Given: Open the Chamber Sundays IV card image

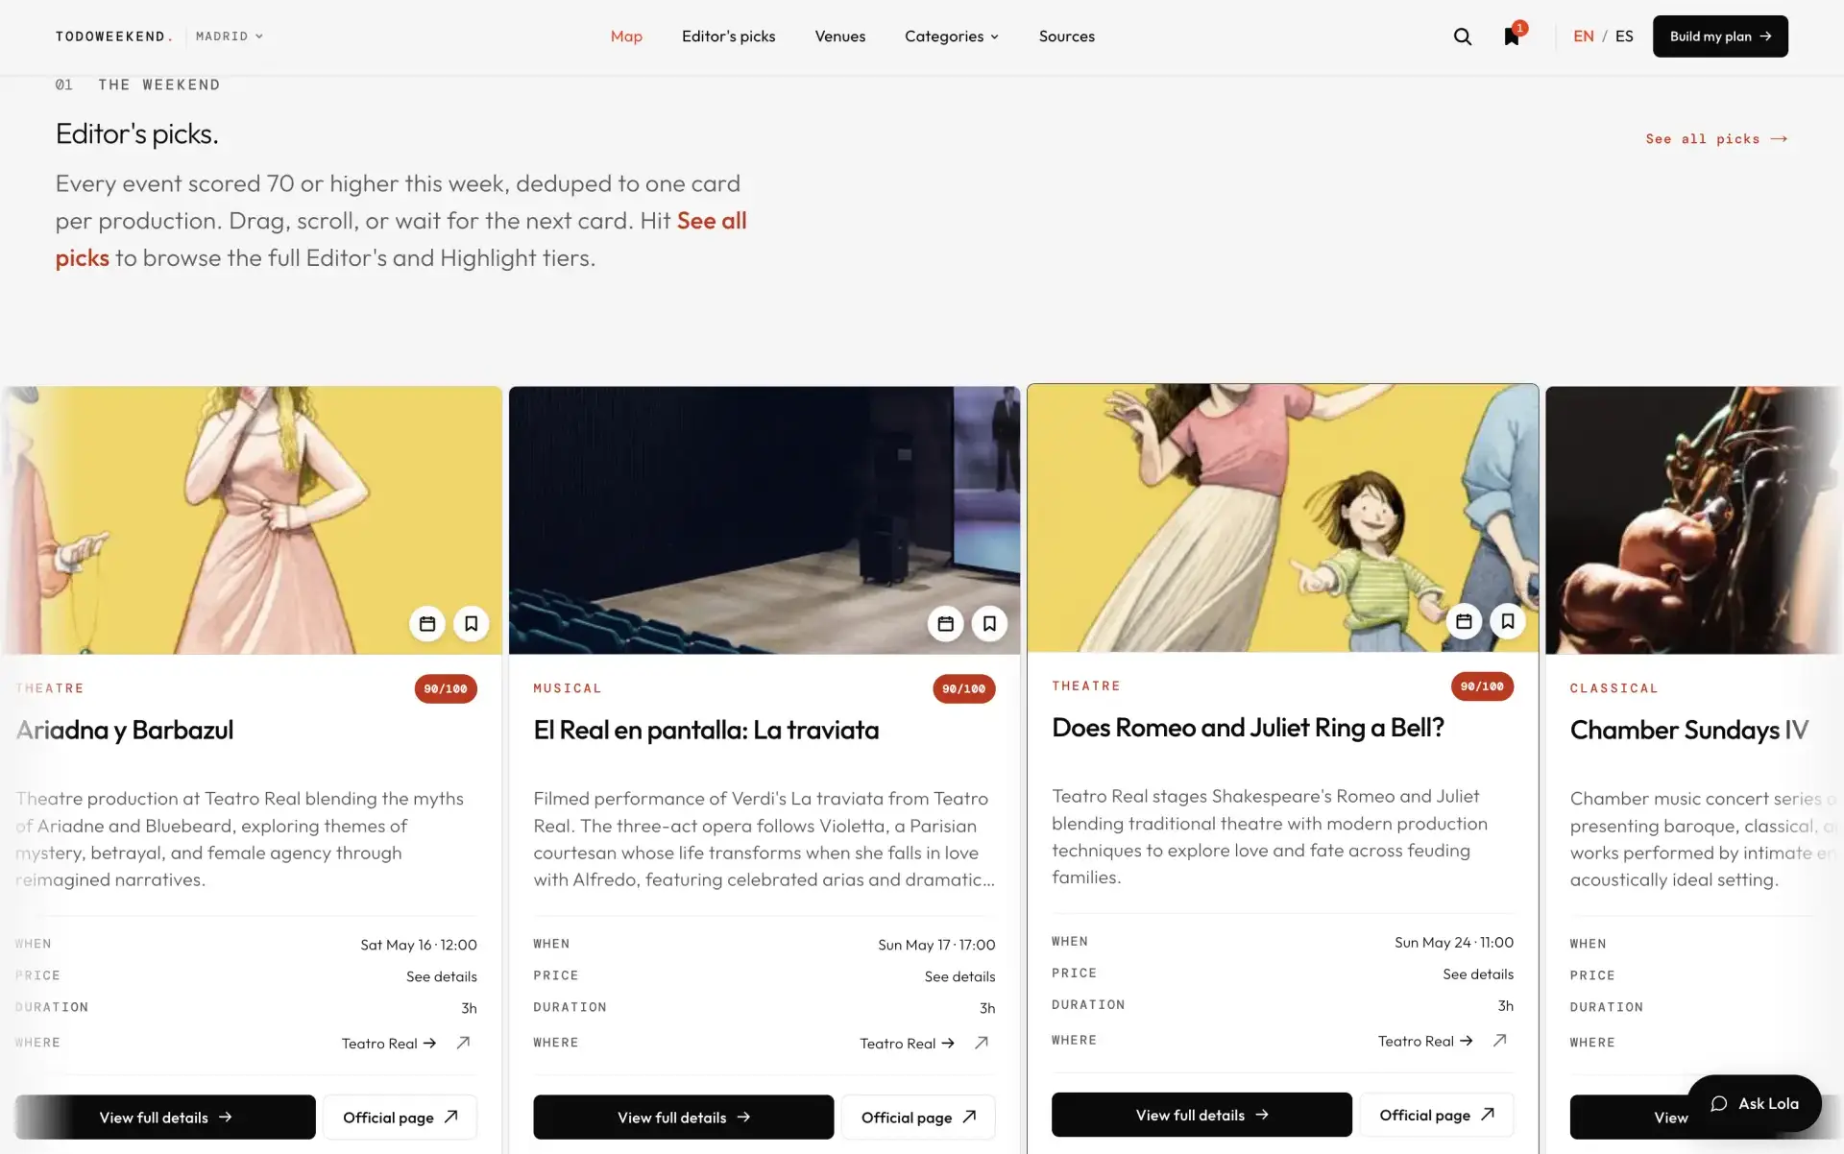Looking at the screenshot, I should 1694,520.
